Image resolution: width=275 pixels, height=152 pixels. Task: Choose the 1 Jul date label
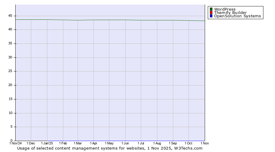[x=141, y=143]
